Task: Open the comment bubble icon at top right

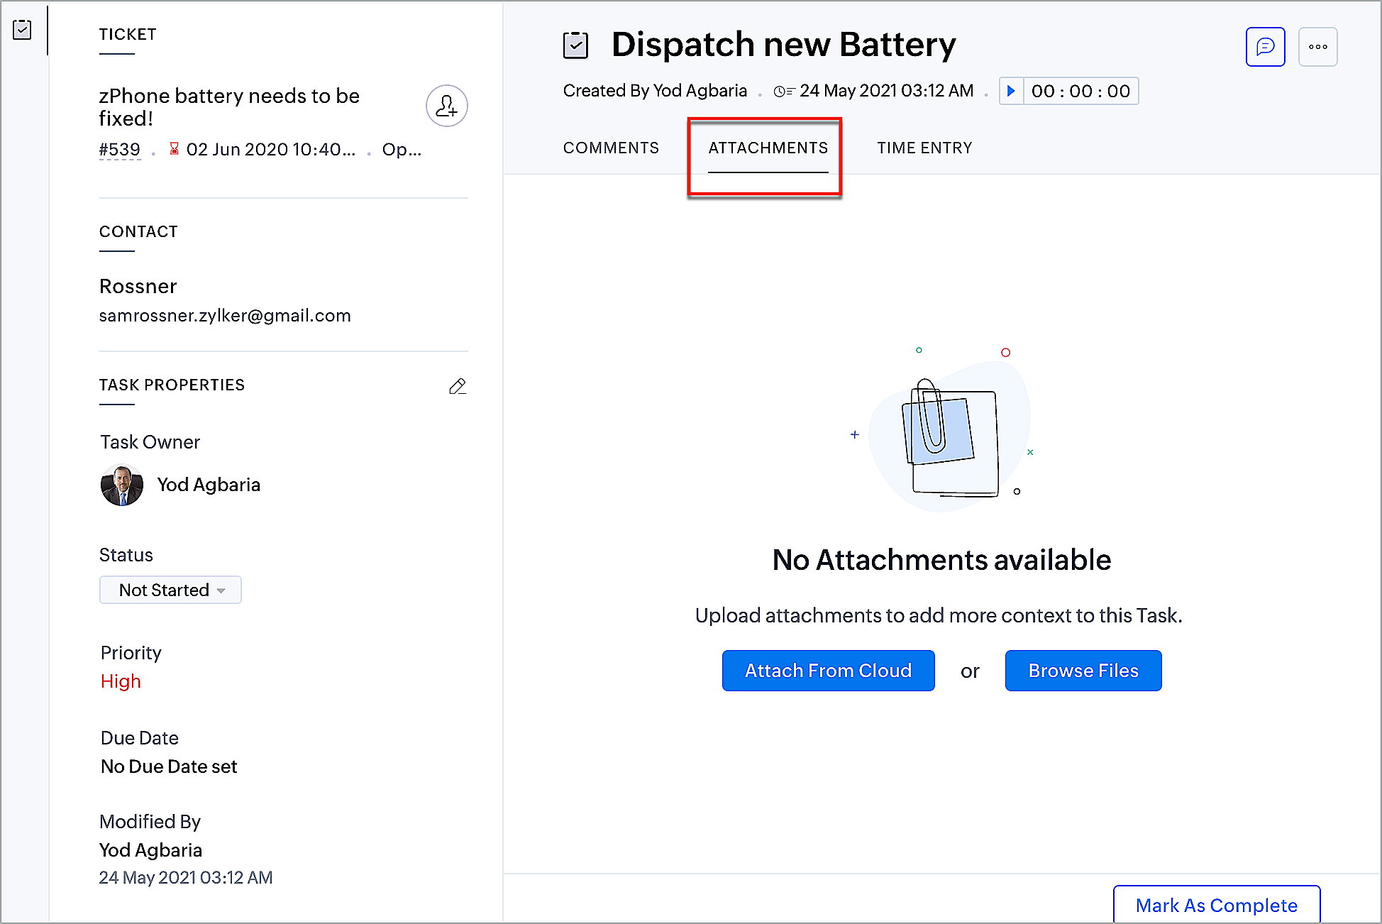Action: pyautogui.click(x=1265, y=47)
